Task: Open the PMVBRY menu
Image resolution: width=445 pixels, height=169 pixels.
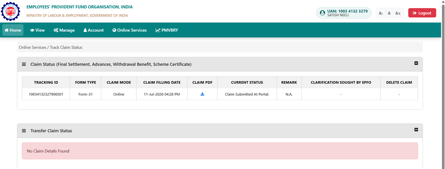Action: [x=167, y=30]
